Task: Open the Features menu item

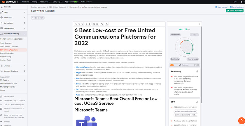Action: click(26, 2)
